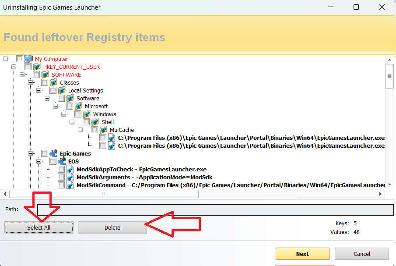
Task: Collapse the Local Settings node
Action: click(x=39, y=90)
